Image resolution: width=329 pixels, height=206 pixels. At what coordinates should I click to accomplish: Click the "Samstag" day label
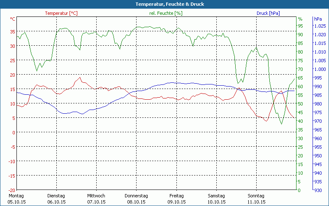coord(216,196)
